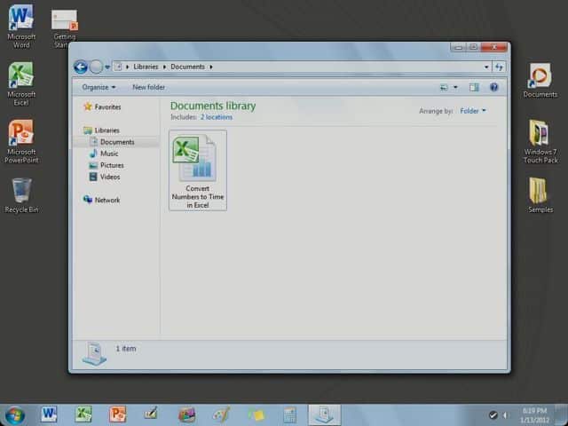568x426 pixels.
Task: Click the Show desktop button
Action: pyautogui.click(x=561, y=415)
